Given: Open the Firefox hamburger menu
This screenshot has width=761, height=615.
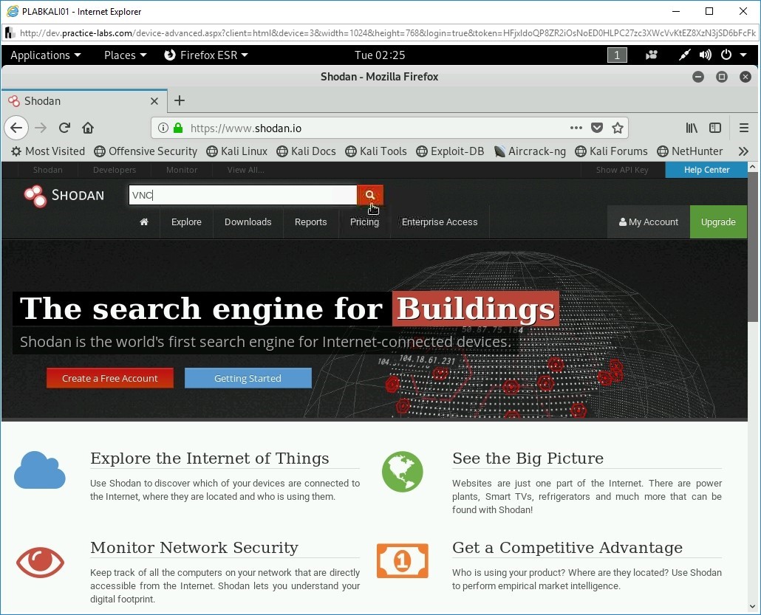Looking at the screenshot, I should [744, 127].
